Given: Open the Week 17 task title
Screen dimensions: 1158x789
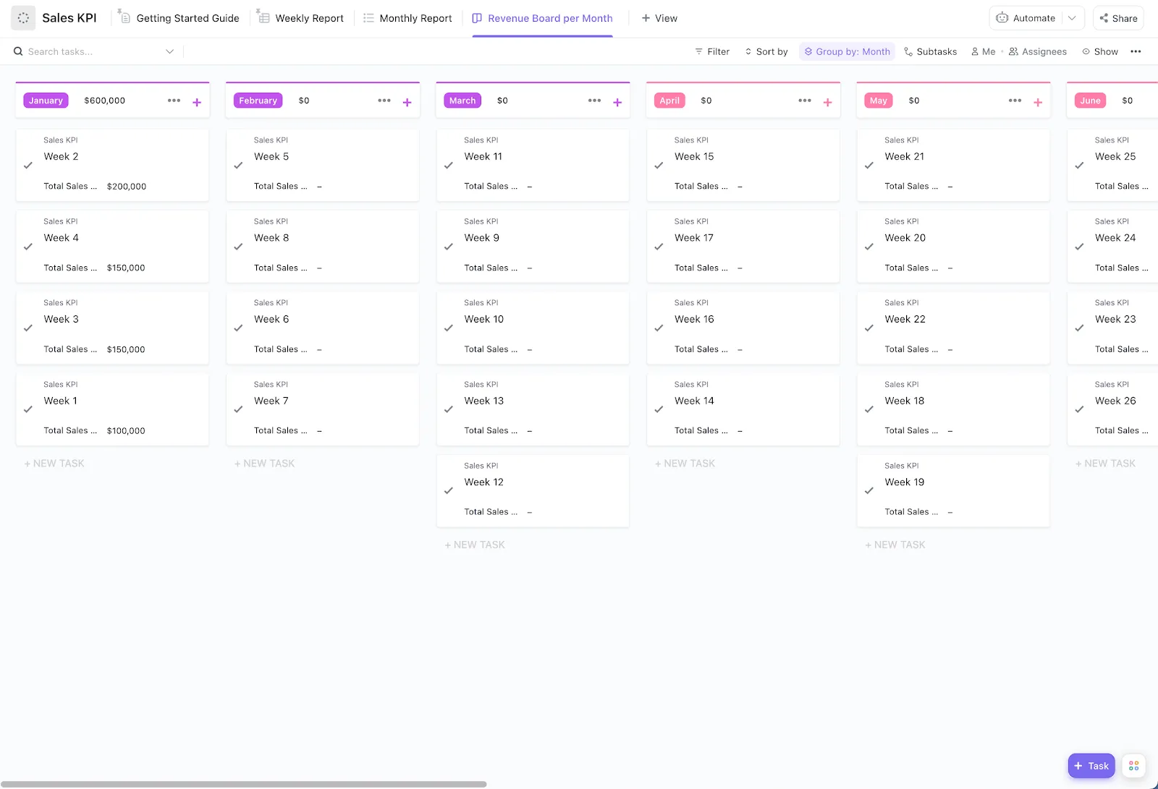Looking at the screenshot, I should point(694,238).
